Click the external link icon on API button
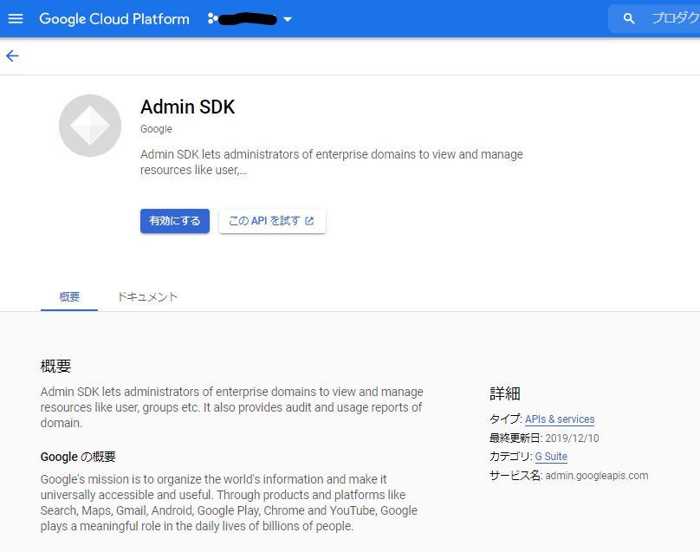 tap(309, 221)
